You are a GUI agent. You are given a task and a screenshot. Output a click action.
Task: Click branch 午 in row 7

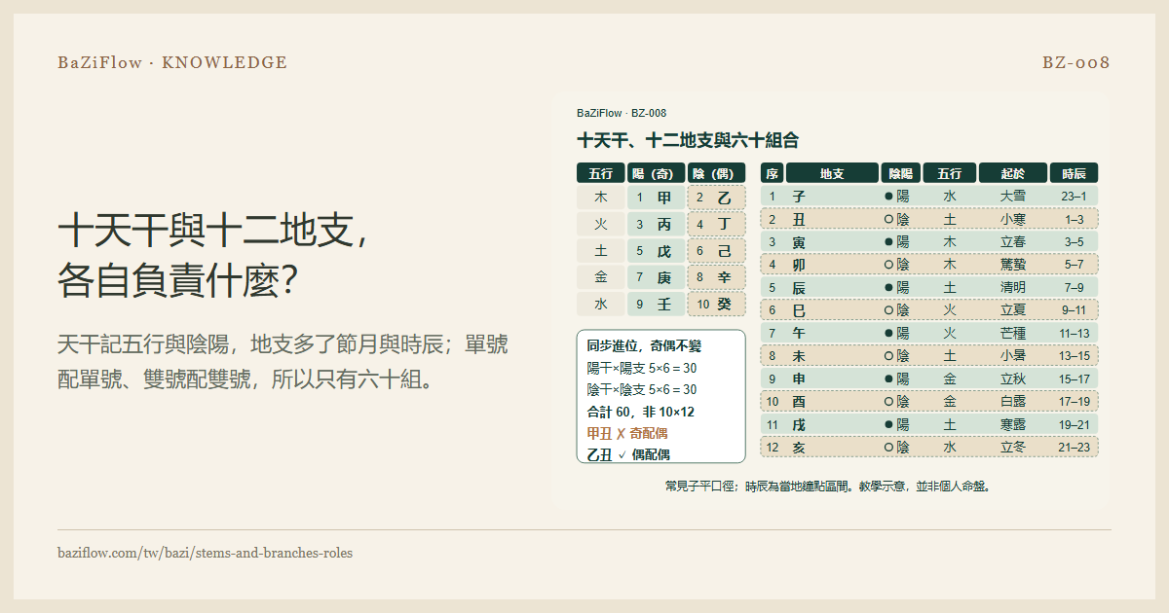coord(799,333)
